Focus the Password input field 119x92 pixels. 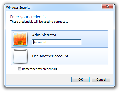56,42
